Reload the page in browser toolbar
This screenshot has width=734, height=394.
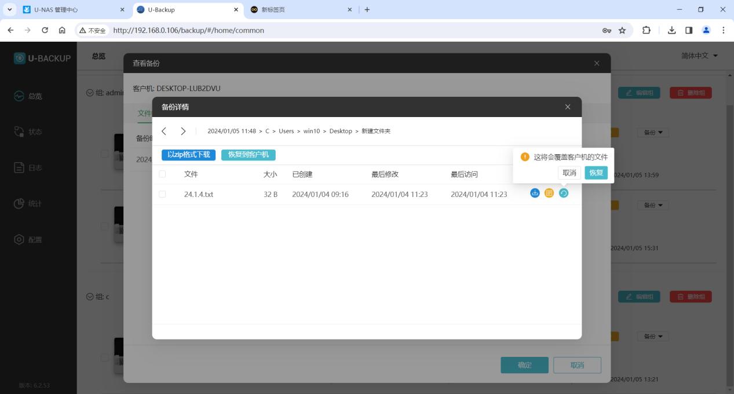click(45, 30)
